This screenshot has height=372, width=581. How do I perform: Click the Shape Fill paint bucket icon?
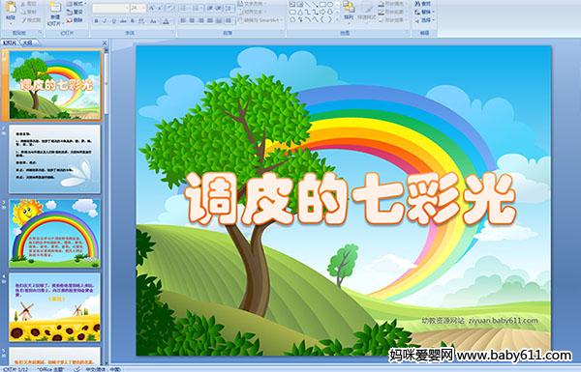(382, 5)
